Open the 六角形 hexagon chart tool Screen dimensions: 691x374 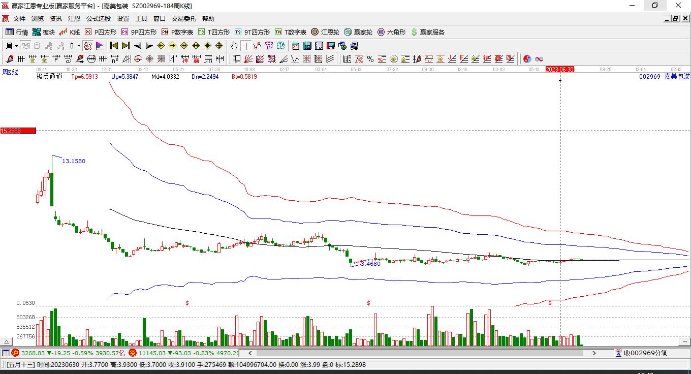pos(391,32)
